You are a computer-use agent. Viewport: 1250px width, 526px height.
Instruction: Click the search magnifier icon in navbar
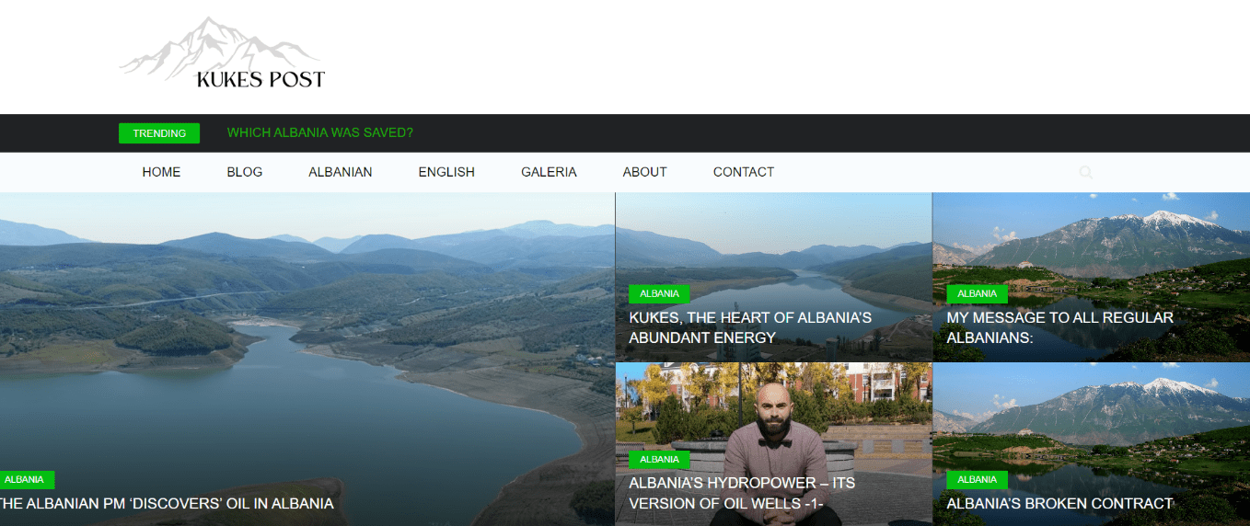[1086, 172]
